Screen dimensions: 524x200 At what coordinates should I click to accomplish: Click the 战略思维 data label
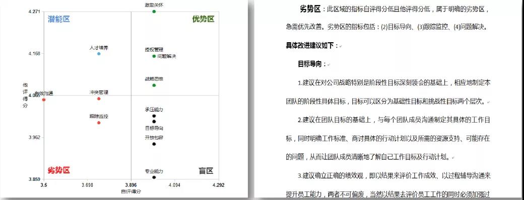pyautogui.click(x=154, y=79)
